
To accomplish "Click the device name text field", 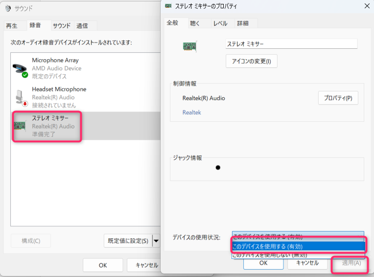I will [291, 44].
